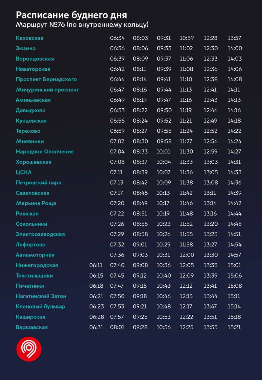Click the Проспект Вернадского station
Image resolution: width=262 pixels, height=380 pixels.
tap(46, 79)
